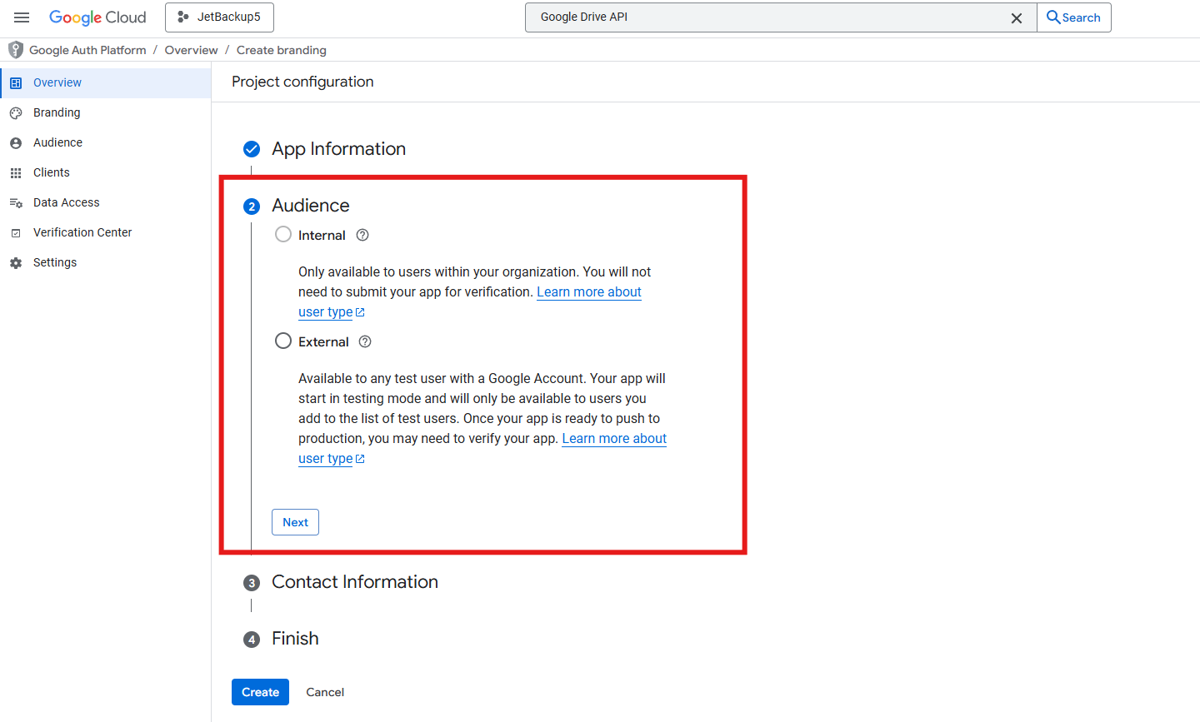Select the External audience radio button
1200x722 pixels.
tap(283, 341)
